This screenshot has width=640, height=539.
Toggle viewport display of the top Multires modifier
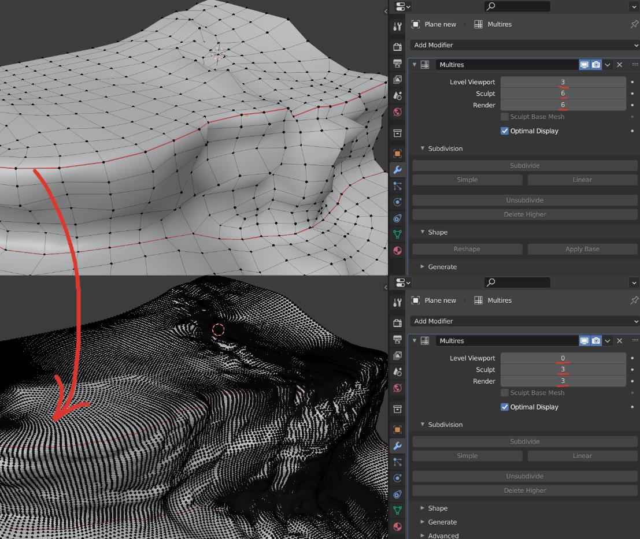(x=584, y=64)
